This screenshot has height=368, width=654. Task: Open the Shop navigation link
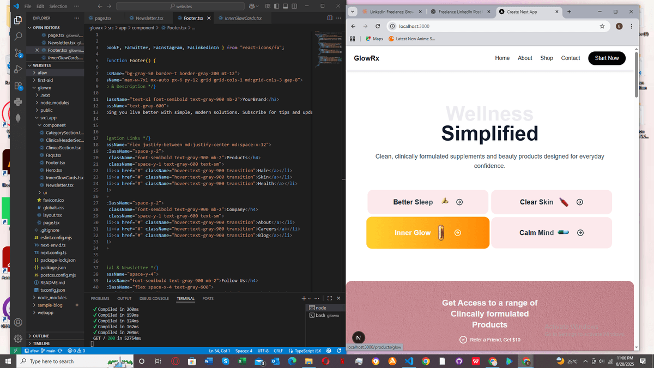546,58
